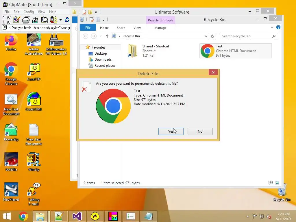296x222 pixels.
Task: Select Recent places in navigation pane
Action: 105,66
